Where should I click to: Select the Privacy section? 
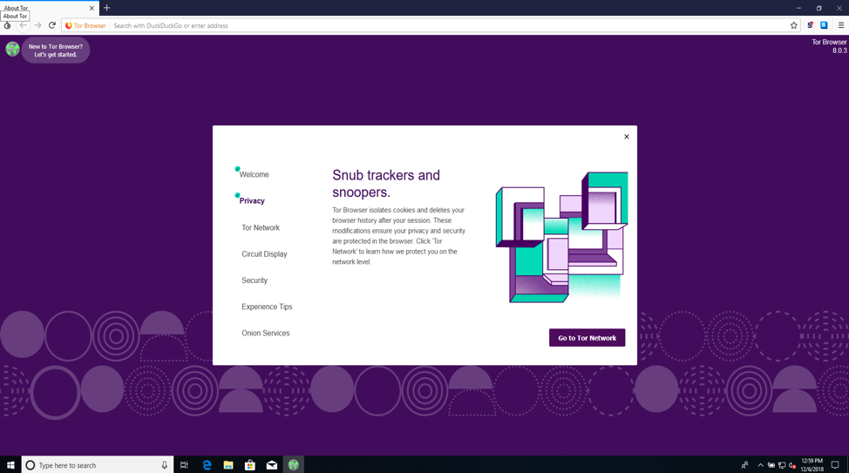[x=252, y=200]
